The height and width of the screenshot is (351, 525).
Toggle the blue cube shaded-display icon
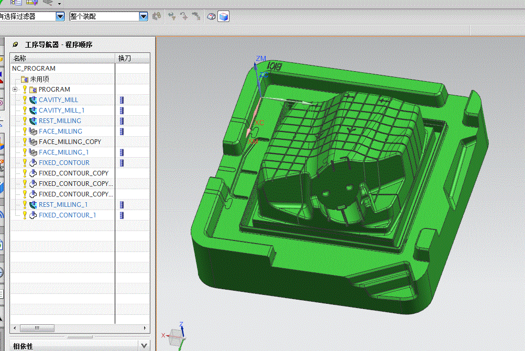point(223,16)
